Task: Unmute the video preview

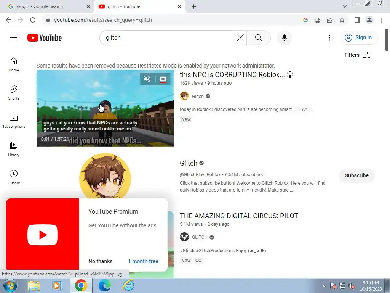Action: coord(147,79)
